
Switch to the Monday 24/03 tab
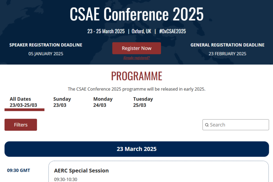[x=103, y=102]
